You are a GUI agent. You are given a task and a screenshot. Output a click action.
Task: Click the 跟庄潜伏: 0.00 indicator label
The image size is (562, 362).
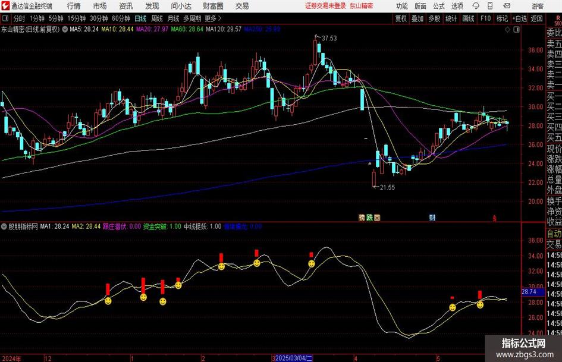[x=122, y=226]
